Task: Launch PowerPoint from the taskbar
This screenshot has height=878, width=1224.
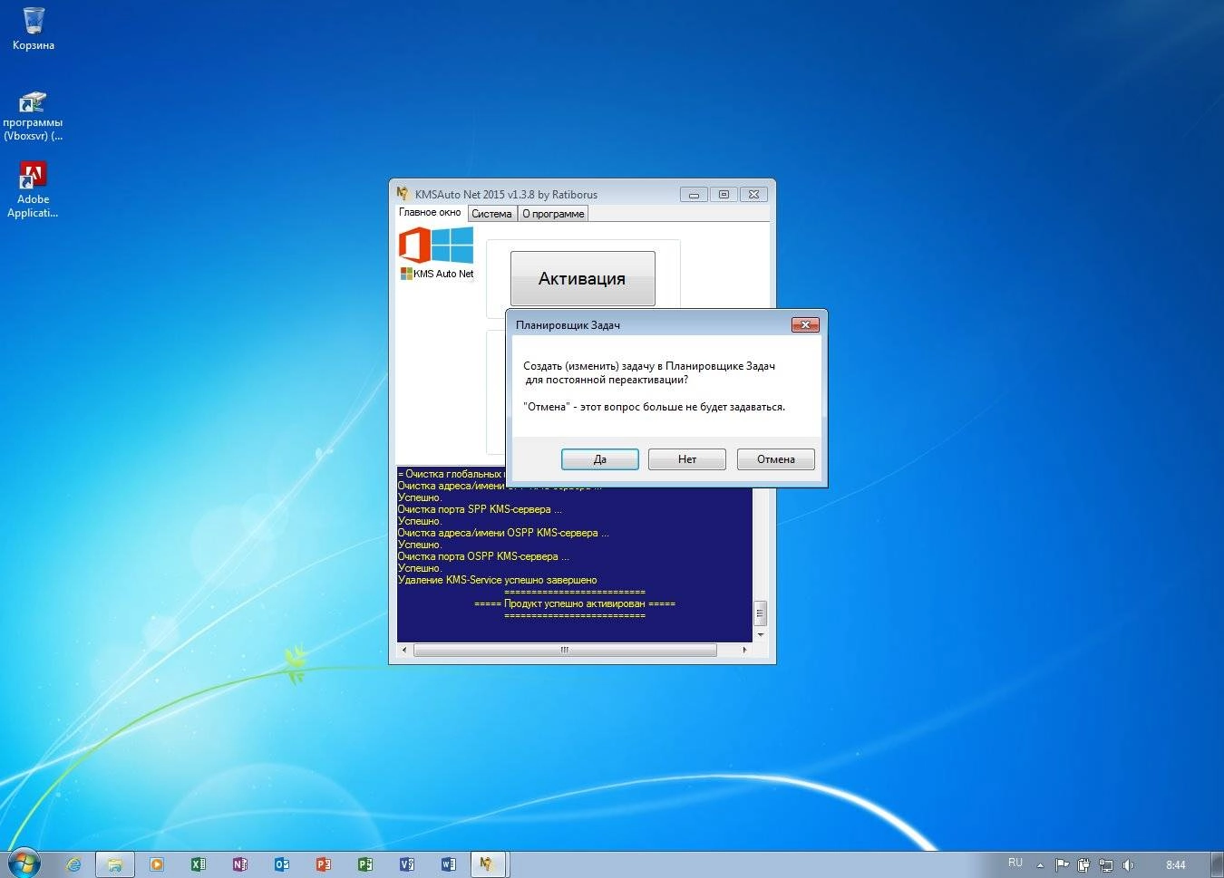Action: (x=324, y=864)
